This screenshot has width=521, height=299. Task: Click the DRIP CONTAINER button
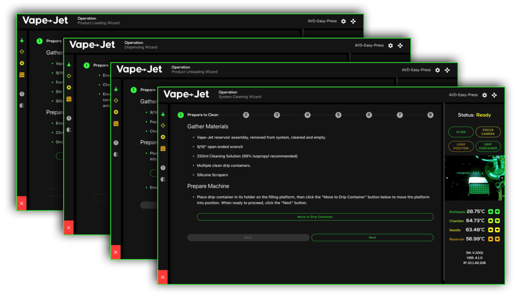[x=488, y=146]
